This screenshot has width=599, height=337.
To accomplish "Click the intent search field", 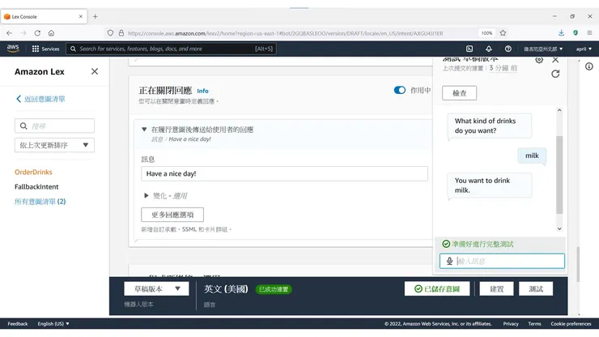I will (x=54, y=126).
